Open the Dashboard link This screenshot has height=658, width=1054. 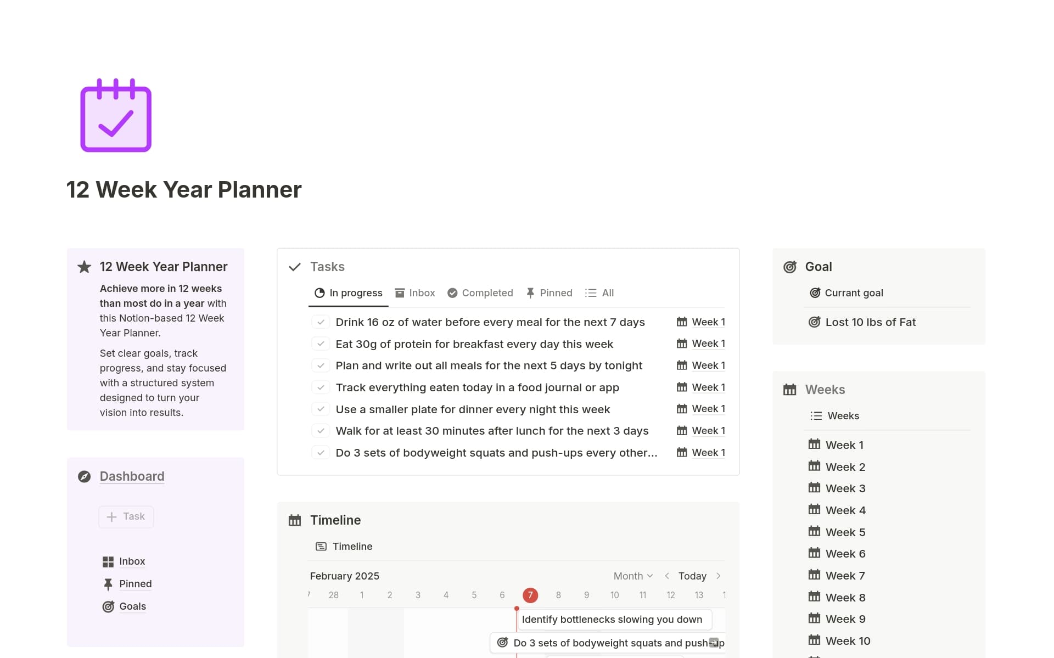[x=132, y=476]
